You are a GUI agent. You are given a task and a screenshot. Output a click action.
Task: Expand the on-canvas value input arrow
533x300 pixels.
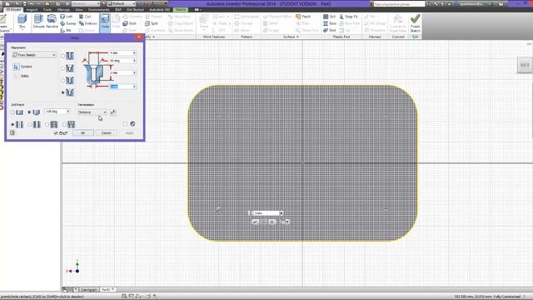click(281, 213)
